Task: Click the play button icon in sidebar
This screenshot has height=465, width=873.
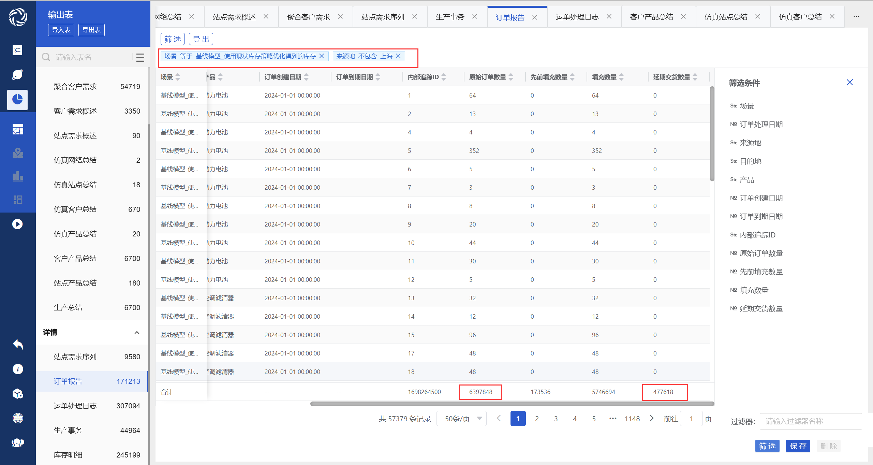Action: (x=17, y=224)
